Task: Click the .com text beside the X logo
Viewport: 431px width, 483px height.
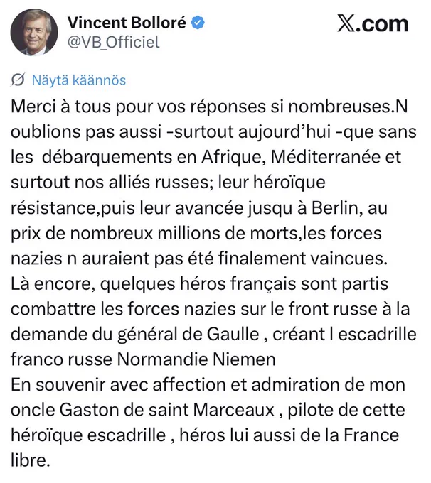Action: (x=382, y=24)
